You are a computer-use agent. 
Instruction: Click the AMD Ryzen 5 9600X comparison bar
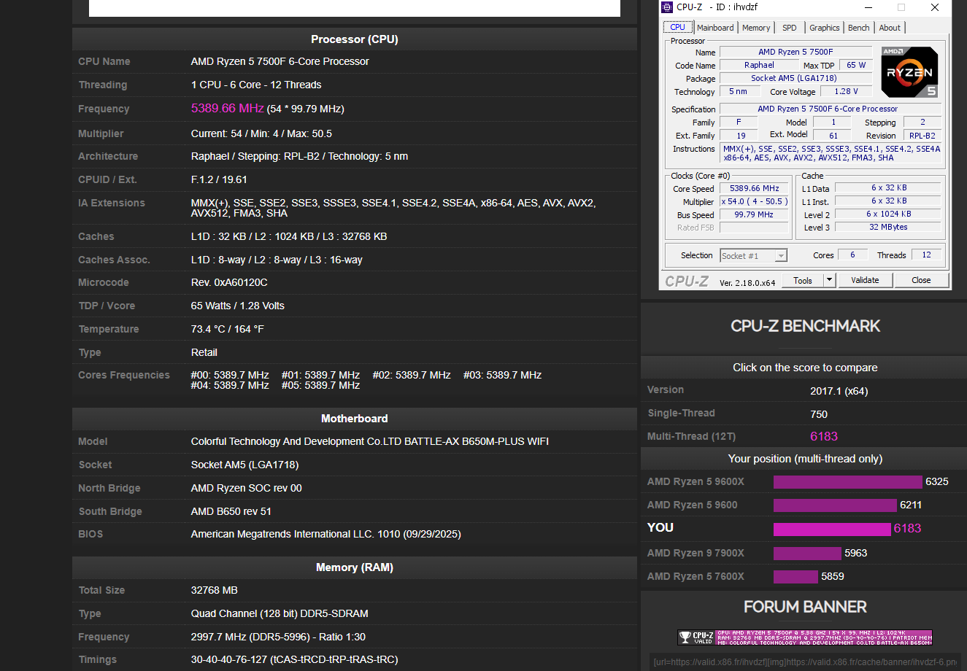pyautogui.click(x=848, y=481)
